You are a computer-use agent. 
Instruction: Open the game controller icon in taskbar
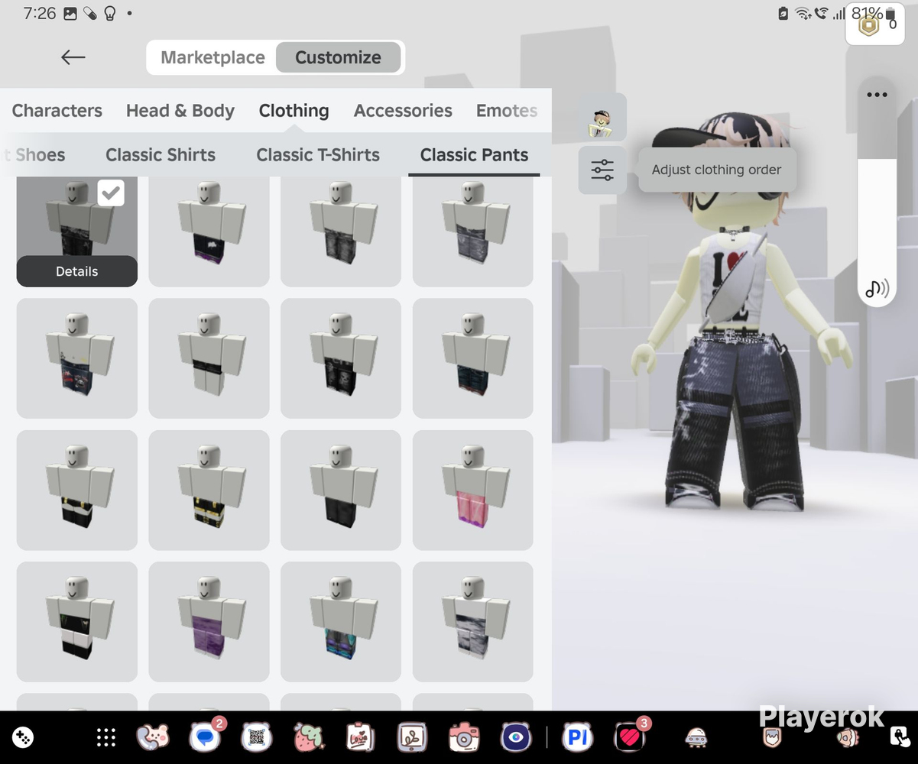coord(23,737)
